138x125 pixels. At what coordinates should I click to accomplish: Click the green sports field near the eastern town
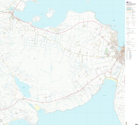tap(106, 50)
